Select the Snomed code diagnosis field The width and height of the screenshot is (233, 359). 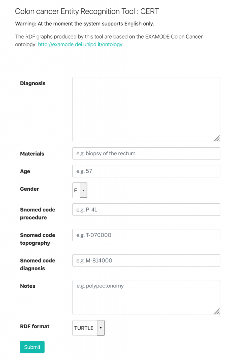click(146, 260)
